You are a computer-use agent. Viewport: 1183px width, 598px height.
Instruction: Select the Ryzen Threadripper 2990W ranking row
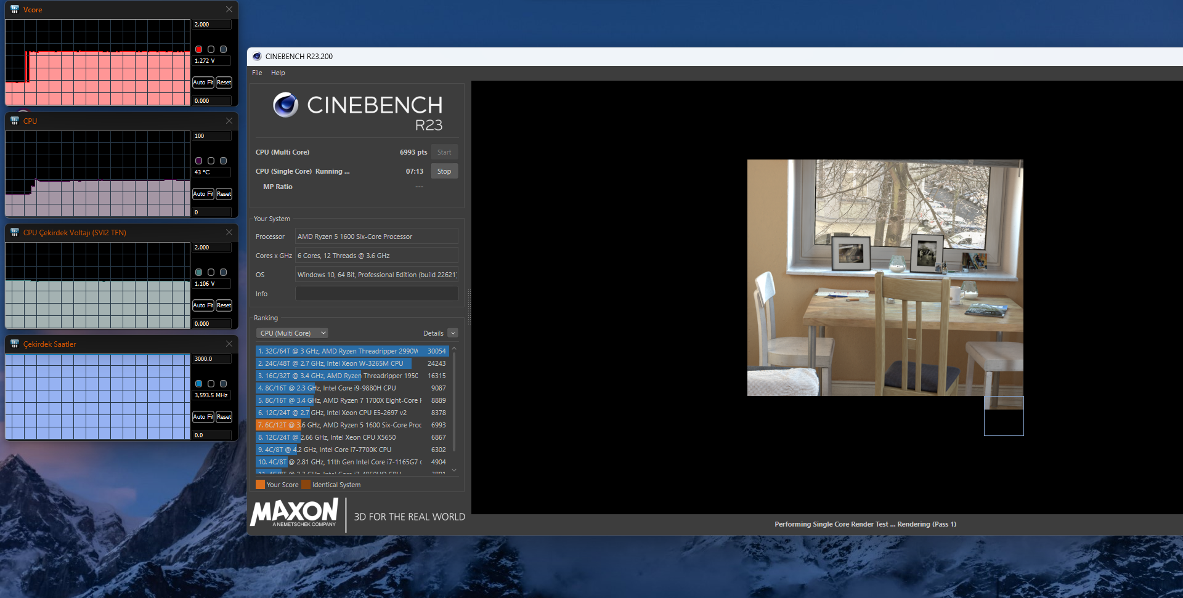[x=352, y=351]
